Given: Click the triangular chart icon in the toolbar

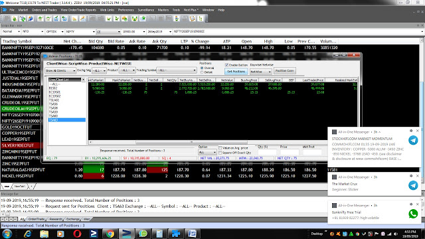Looking at the screenshot, I should pyautogui.click(x=74, y=19).
